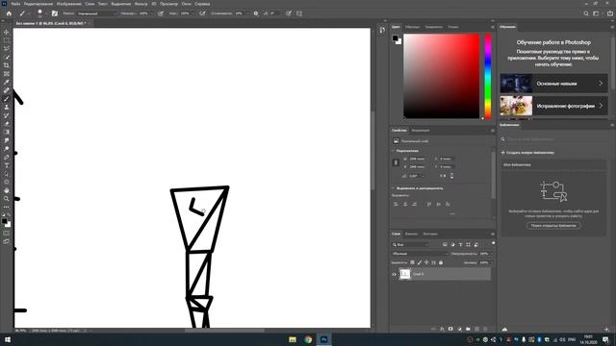Toggle layer filtering on/off switch
Image resolution: width=616 pixels, height=346 pixels.
tap(493, 243)
